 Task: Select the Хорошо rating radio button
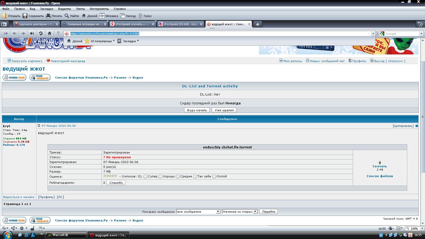tap(160, 177)
